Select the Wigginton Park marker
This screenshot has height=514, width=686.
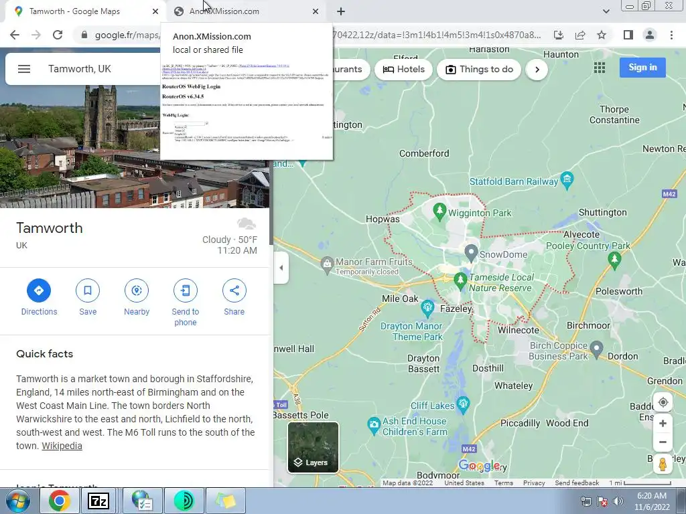click(x=439, y=211)
